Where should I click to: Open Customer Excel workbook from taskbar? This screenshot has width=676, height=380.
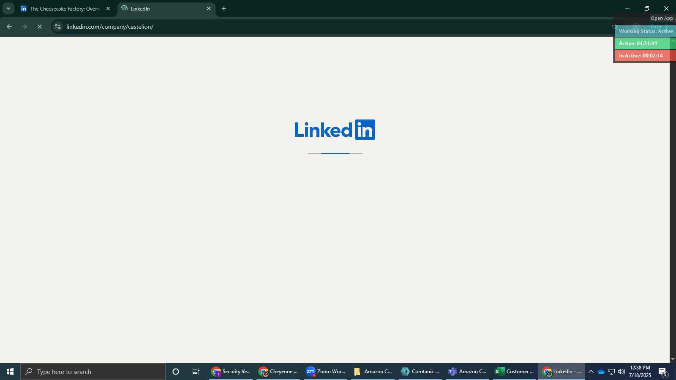coord(515,372)
